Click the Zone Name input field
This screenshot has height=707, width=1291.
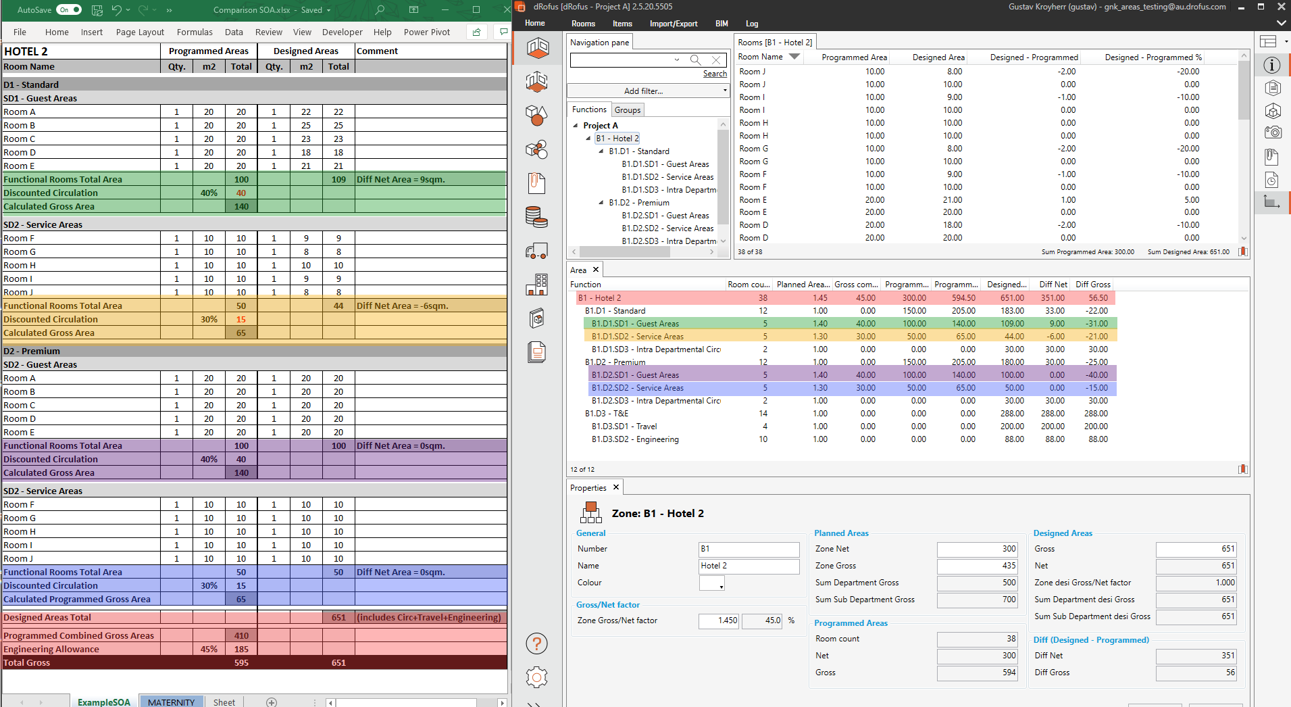pos(748,566)
